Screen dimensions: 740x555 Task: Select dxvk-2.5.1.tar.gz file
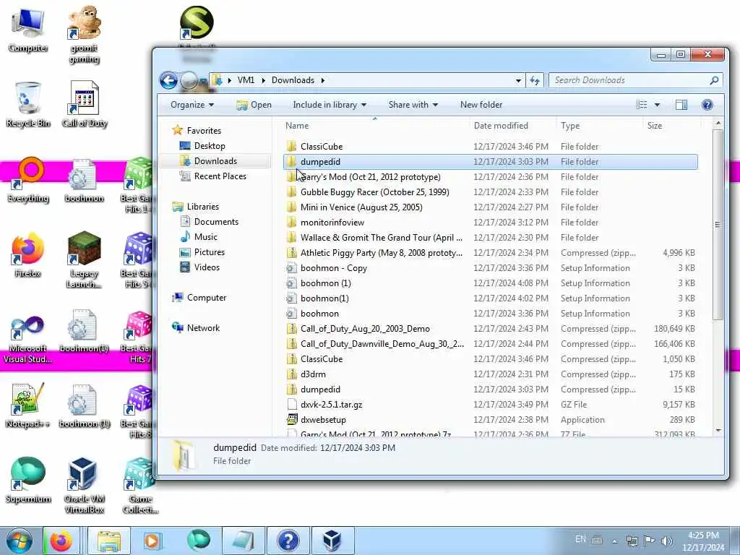pos(491,405)
